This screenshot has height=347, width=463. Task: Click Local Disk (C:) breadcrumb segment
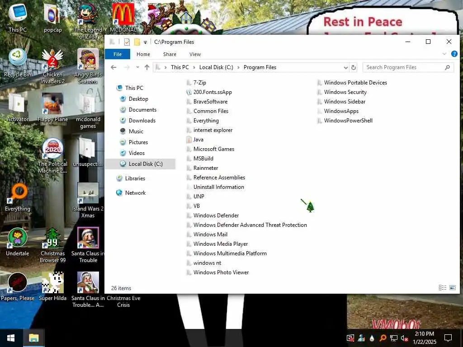tap(216, 67)
